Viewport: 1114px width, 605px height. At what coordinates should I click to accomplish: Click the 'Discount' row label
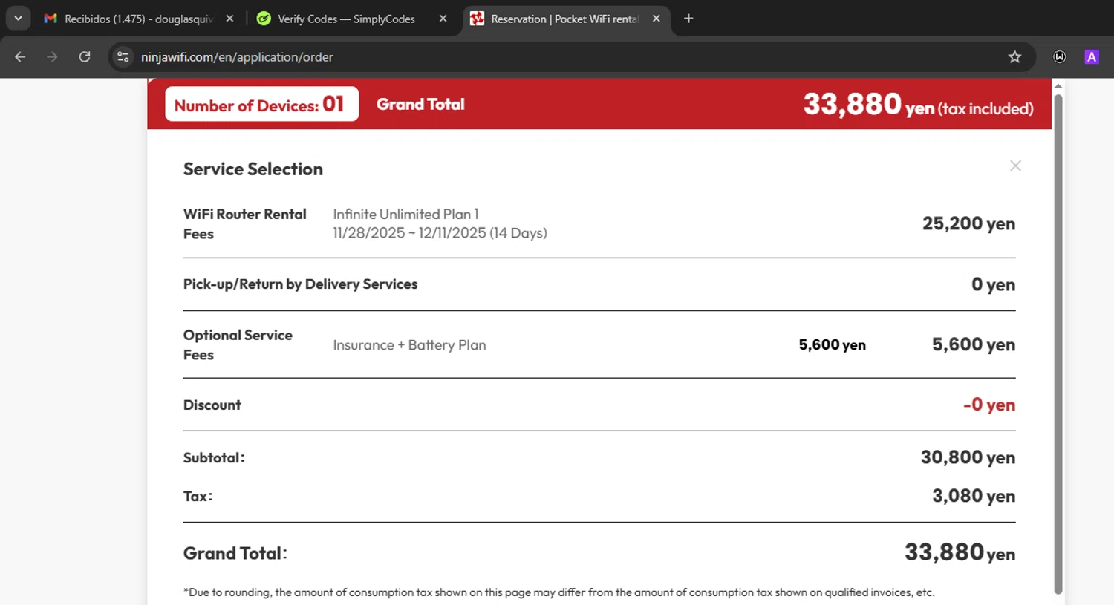[x=212, y=405]
